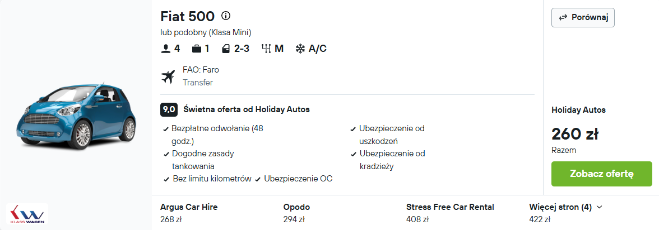Click the Klass Wagen supplier logo
The image size is (659, 230).
27,214
